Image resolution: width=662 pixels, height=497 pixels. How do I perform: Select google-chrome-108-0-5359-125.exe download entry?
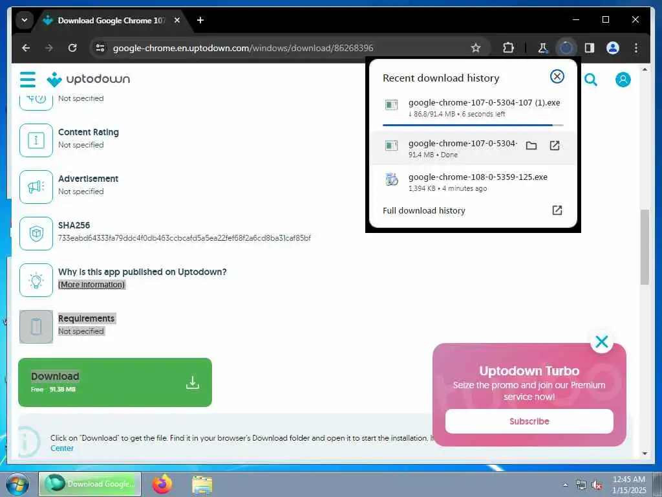pyautogui.click(x=473, y=182)
